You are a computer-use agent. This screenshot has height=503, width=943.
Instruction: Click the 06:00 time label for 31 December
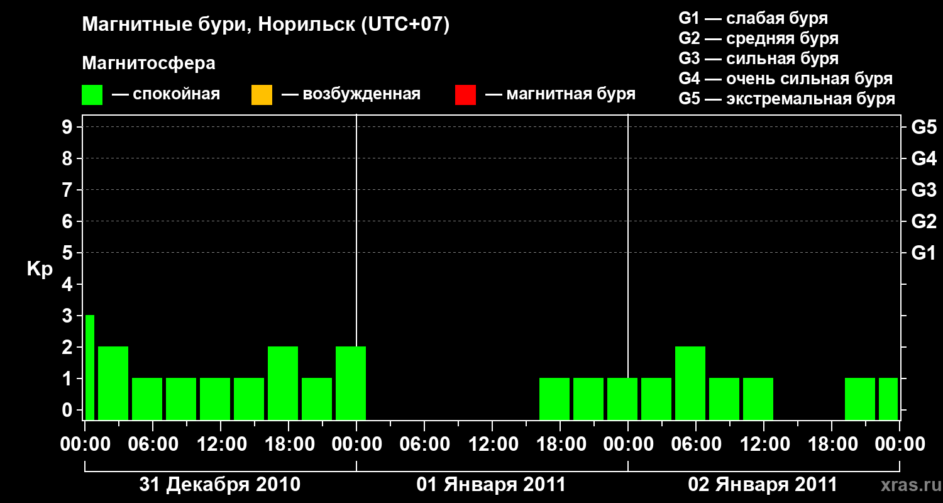153,444
